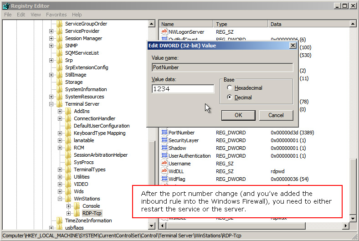Click the SystemInformation folder icon
359x241 pixels.
pyautogui.click(x=60, y=89)
